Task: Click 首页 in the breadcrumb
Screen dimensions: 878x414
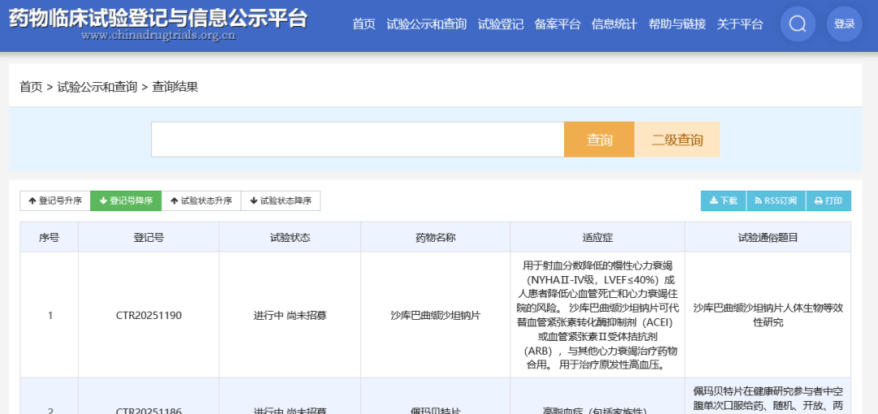Action: click(x=31, y=87)
